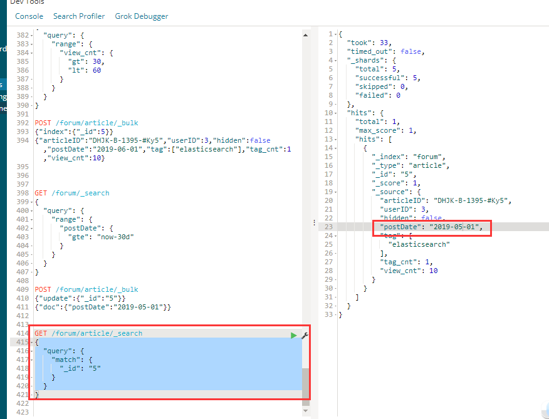
Task: Click "userID": 3 in the response
Action: [x=404, y=209]
